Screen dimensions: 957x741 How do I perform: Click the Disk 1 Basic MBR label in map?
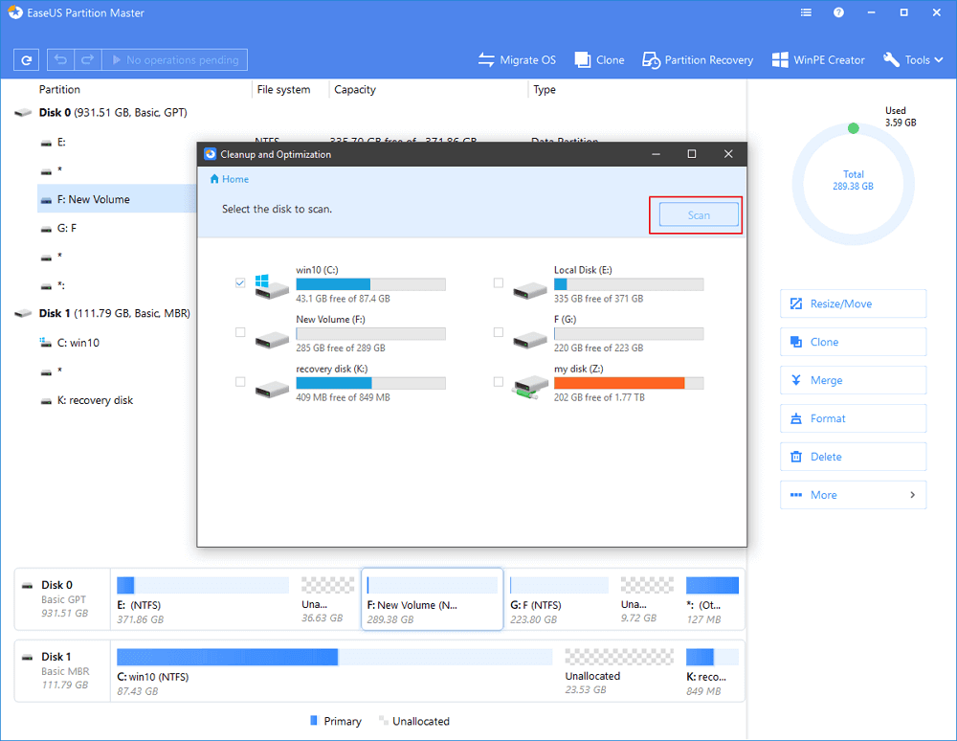click(x=63, y=670)
